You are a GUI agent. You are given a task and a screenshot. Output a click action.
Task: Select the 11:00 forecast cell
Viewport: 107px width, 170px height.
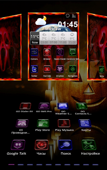point(63,38)
